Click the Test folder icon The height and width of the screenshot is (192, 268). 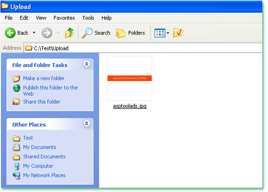(x=16, y=138)
